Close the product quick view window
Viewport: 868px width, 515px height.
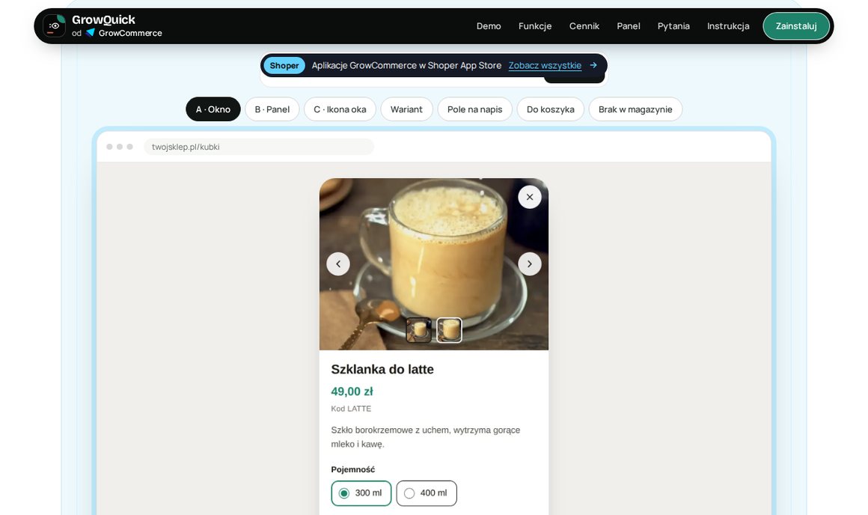point(530,197)
